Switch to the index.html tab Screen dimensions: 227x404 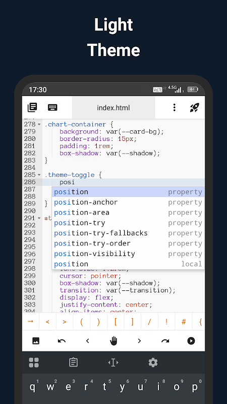pyautogui.click(x=113, y=108)
